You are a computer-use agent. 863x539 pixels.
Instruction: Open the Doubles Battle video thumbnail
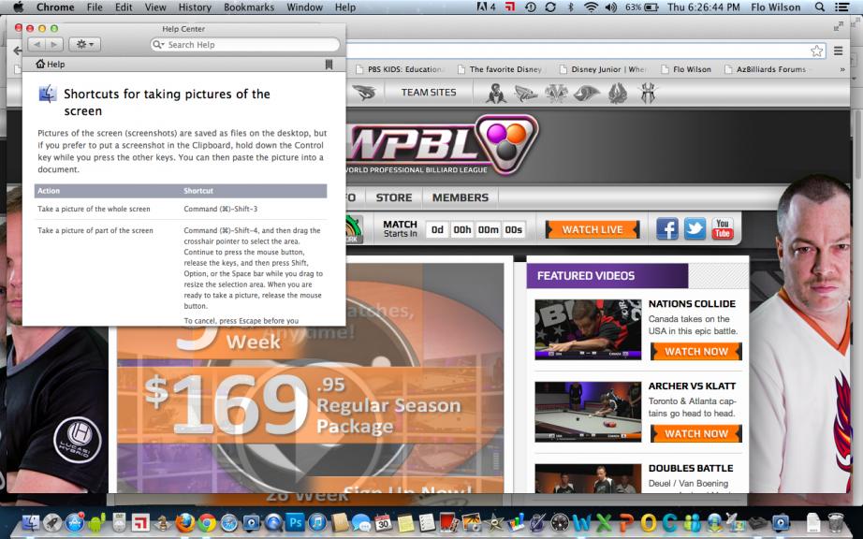588,478
